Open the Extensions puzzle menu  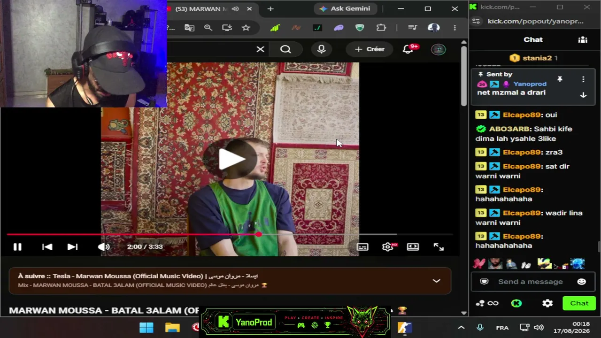[x=381, y=28]
